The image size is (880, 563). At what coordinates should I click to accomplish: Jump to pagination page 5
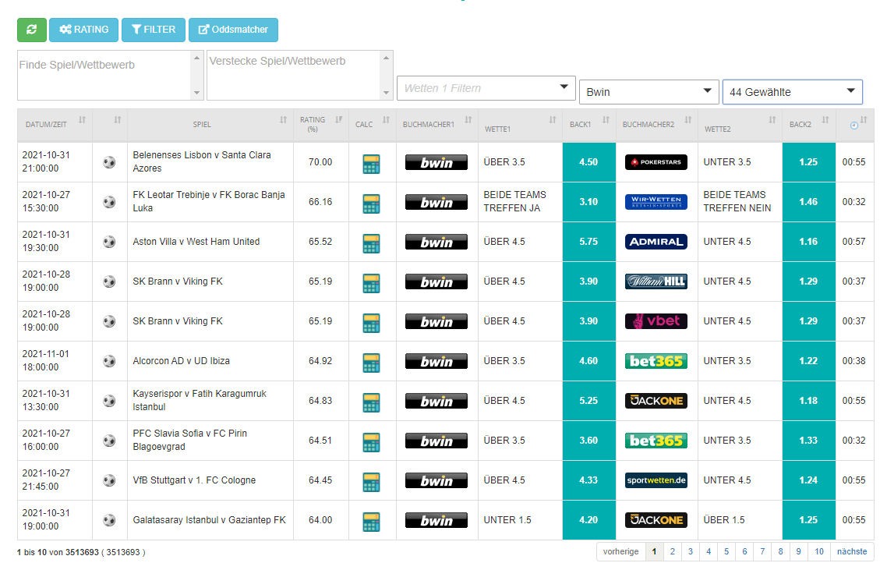(x=726, y=552)
